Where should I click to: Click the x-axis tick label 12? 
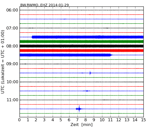[119, 120]
